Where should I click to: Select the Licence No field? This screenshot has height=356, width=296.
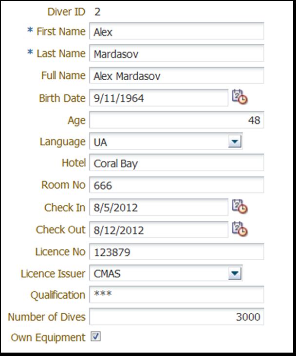[177, 251]
